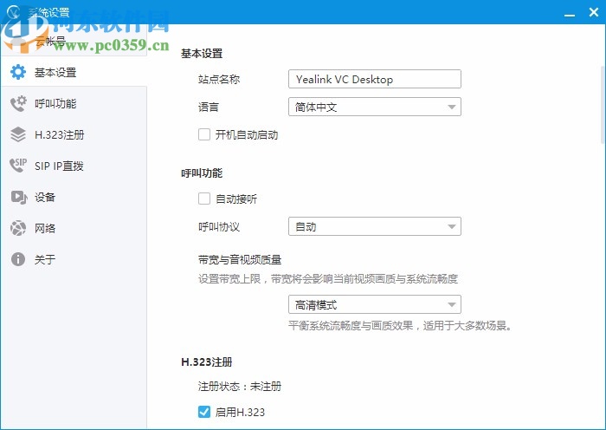This screenshot has height=430, width=606.
Task: Click the 呼叫协议 label
Action: (x=219, y=227)
